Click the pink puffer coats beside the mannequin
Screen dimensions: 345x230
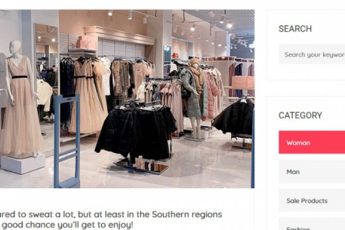point(210,95)
